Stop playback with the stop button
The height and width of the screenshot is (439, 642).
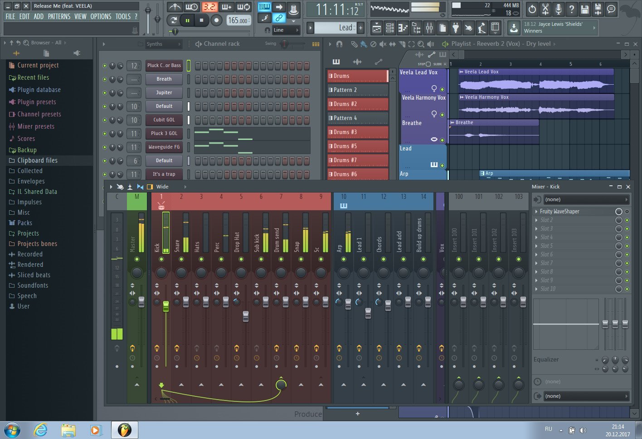[x=202, y=20]
